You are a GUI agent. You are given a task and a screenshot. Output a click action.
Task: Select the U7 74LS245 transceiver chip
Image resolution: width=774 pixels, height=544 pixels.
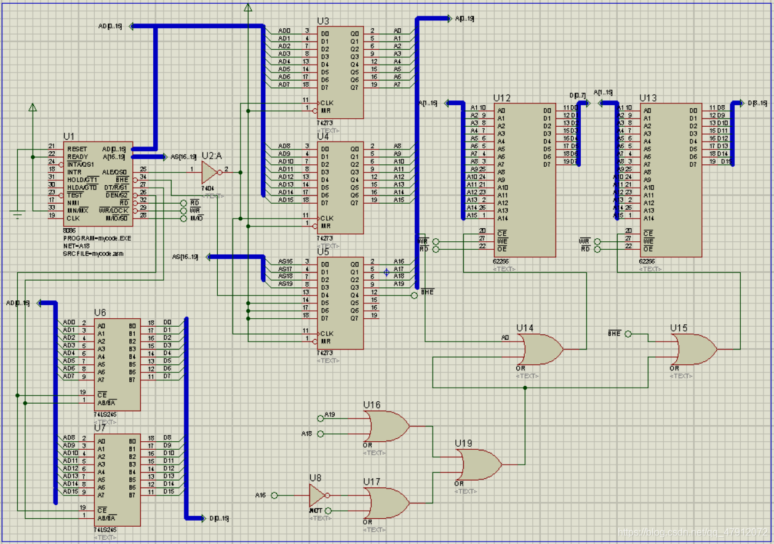117,480
